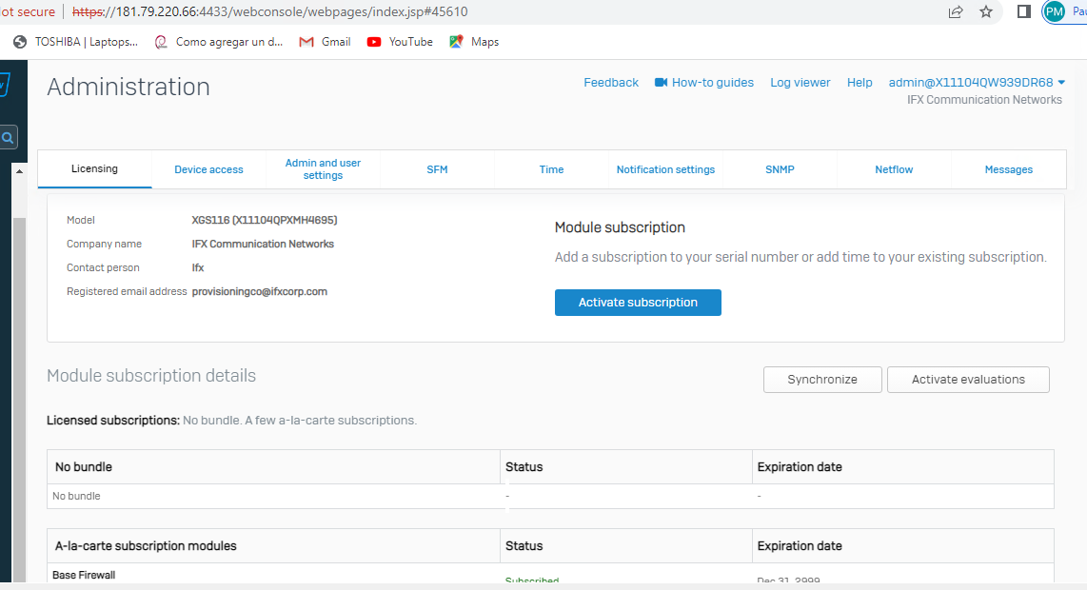Image resolution: width=1087 pixels, height=590 pixels.
Task: Select the Notification settings tab
Action: coord(665,169)
